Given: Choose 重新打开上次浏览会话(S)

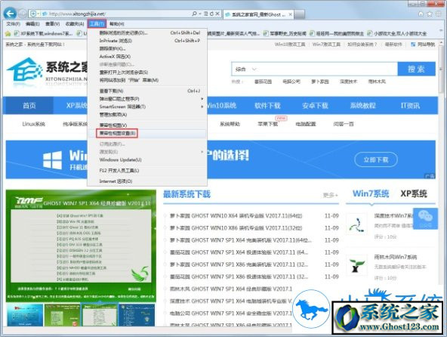Looking at the screenshot, I should click(147, 73).
